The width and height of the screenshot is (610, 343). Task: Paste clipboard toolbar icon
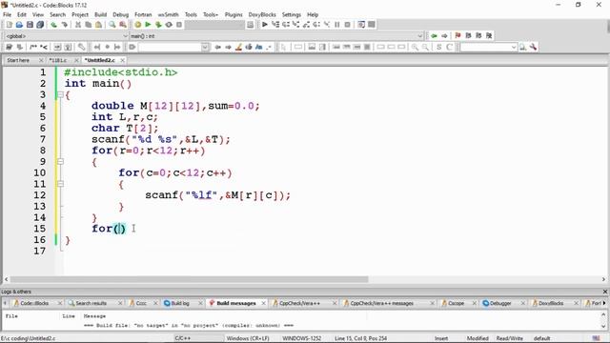pos(98,25)
